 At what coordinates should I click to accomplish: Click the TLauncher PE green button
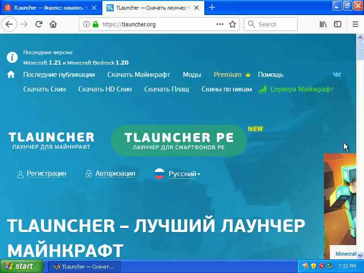pos(178,141)
